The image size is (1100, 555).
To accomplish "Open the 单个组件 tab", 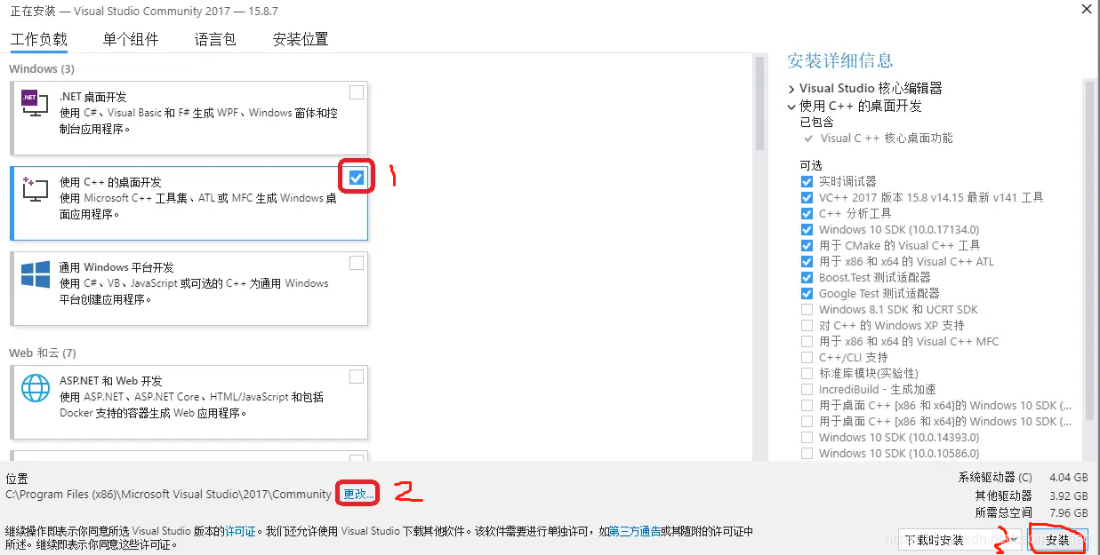I will [x=131, y=39].
